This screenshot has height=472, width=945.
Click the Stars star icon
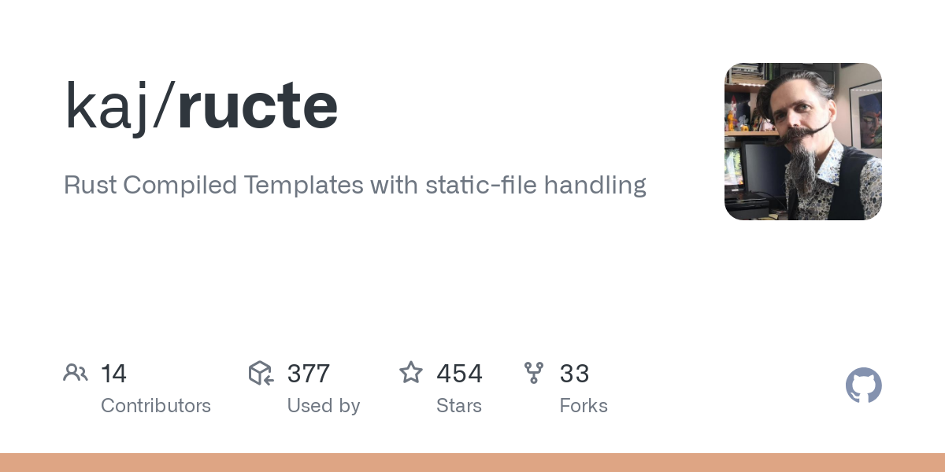click(x=411, y=373)
